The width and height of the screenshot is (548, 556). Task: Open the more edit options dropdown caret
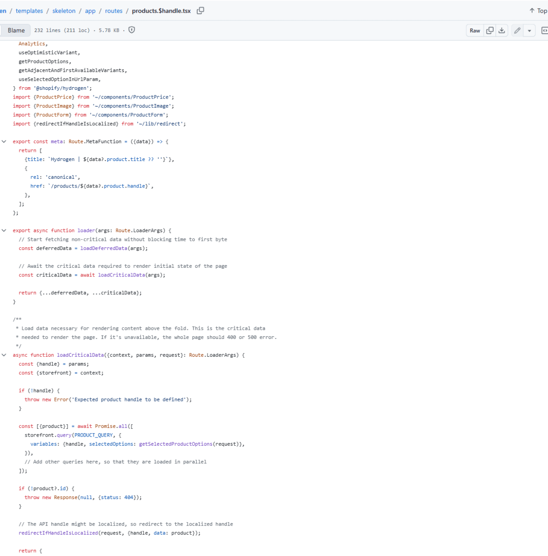click(x=529, y=31)
